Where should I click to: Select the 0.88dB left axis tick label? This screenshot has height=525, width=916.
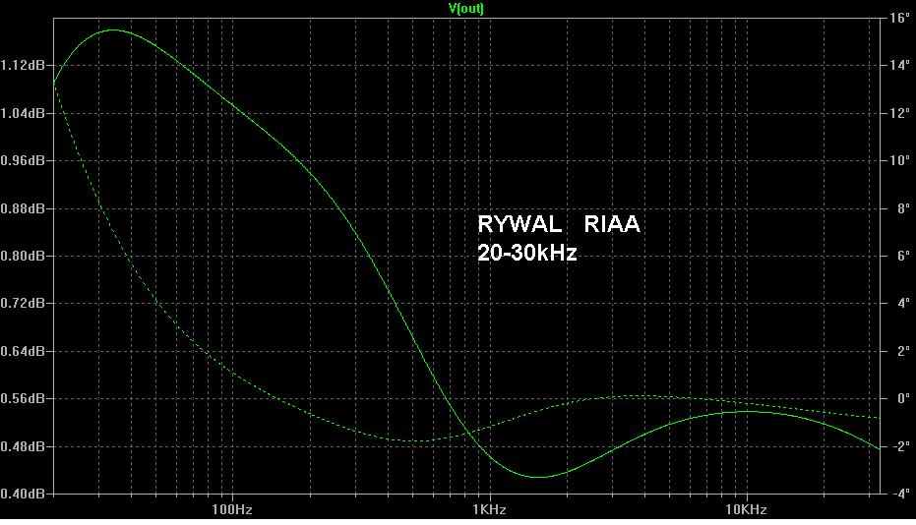click(23, 208)
